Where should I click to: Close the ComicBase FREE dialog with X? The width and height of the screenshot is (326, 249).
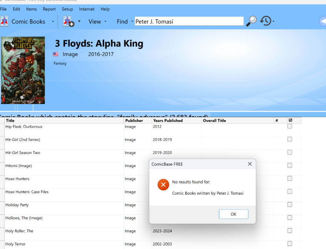[250, 164]
